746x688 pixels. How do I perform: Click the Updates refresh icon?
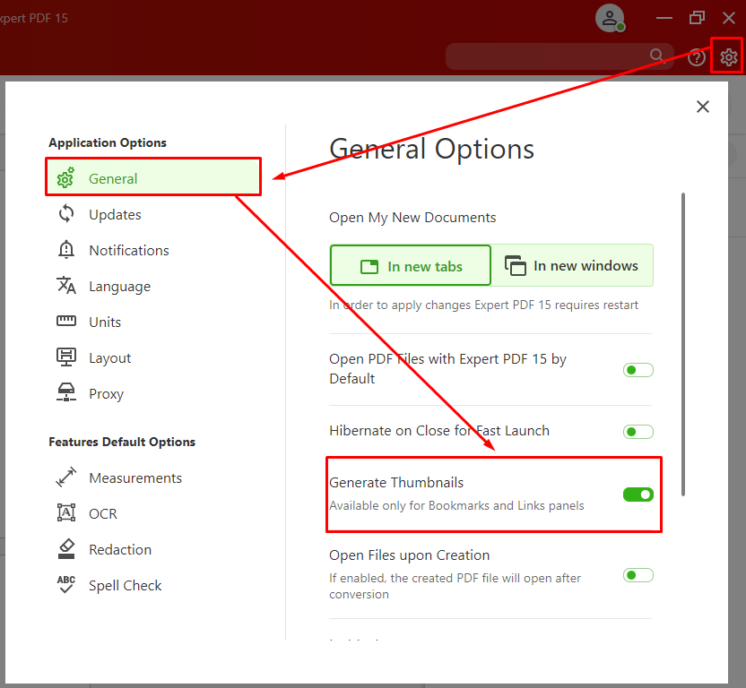(x=66, y=214)
